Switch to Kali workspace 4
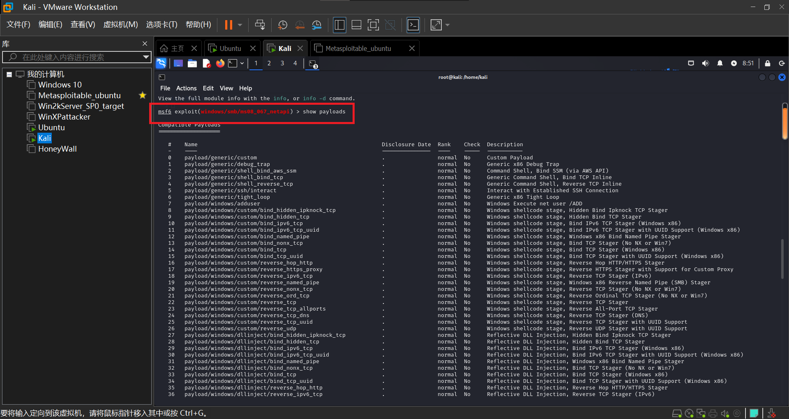 pos(295,63)
